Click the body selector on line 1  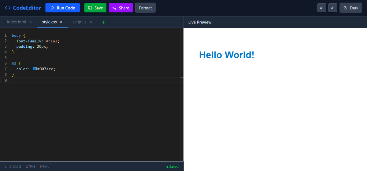coord(16,35)
